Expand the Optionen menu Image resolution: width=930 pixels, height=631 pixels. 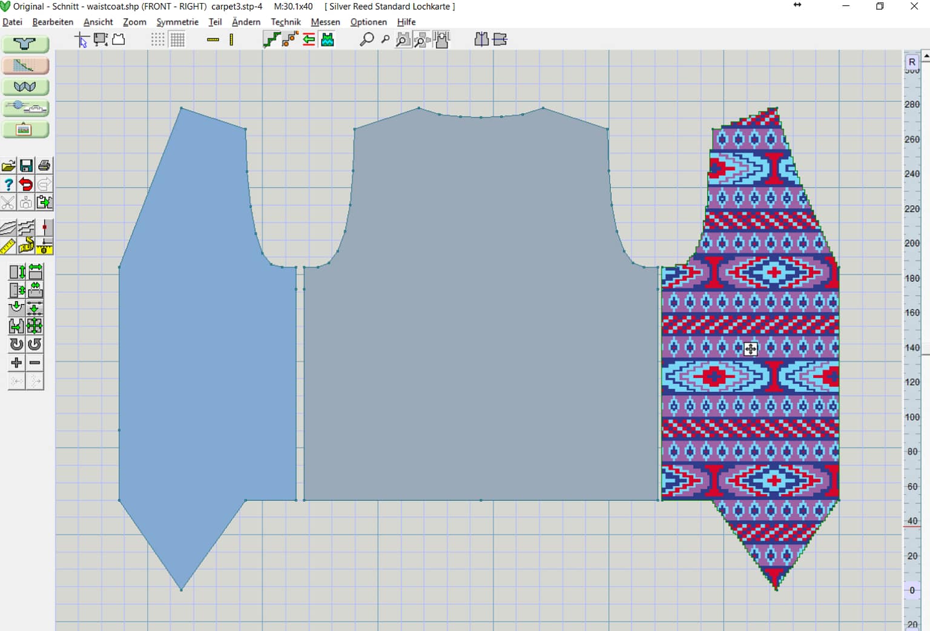coord(368,22)
